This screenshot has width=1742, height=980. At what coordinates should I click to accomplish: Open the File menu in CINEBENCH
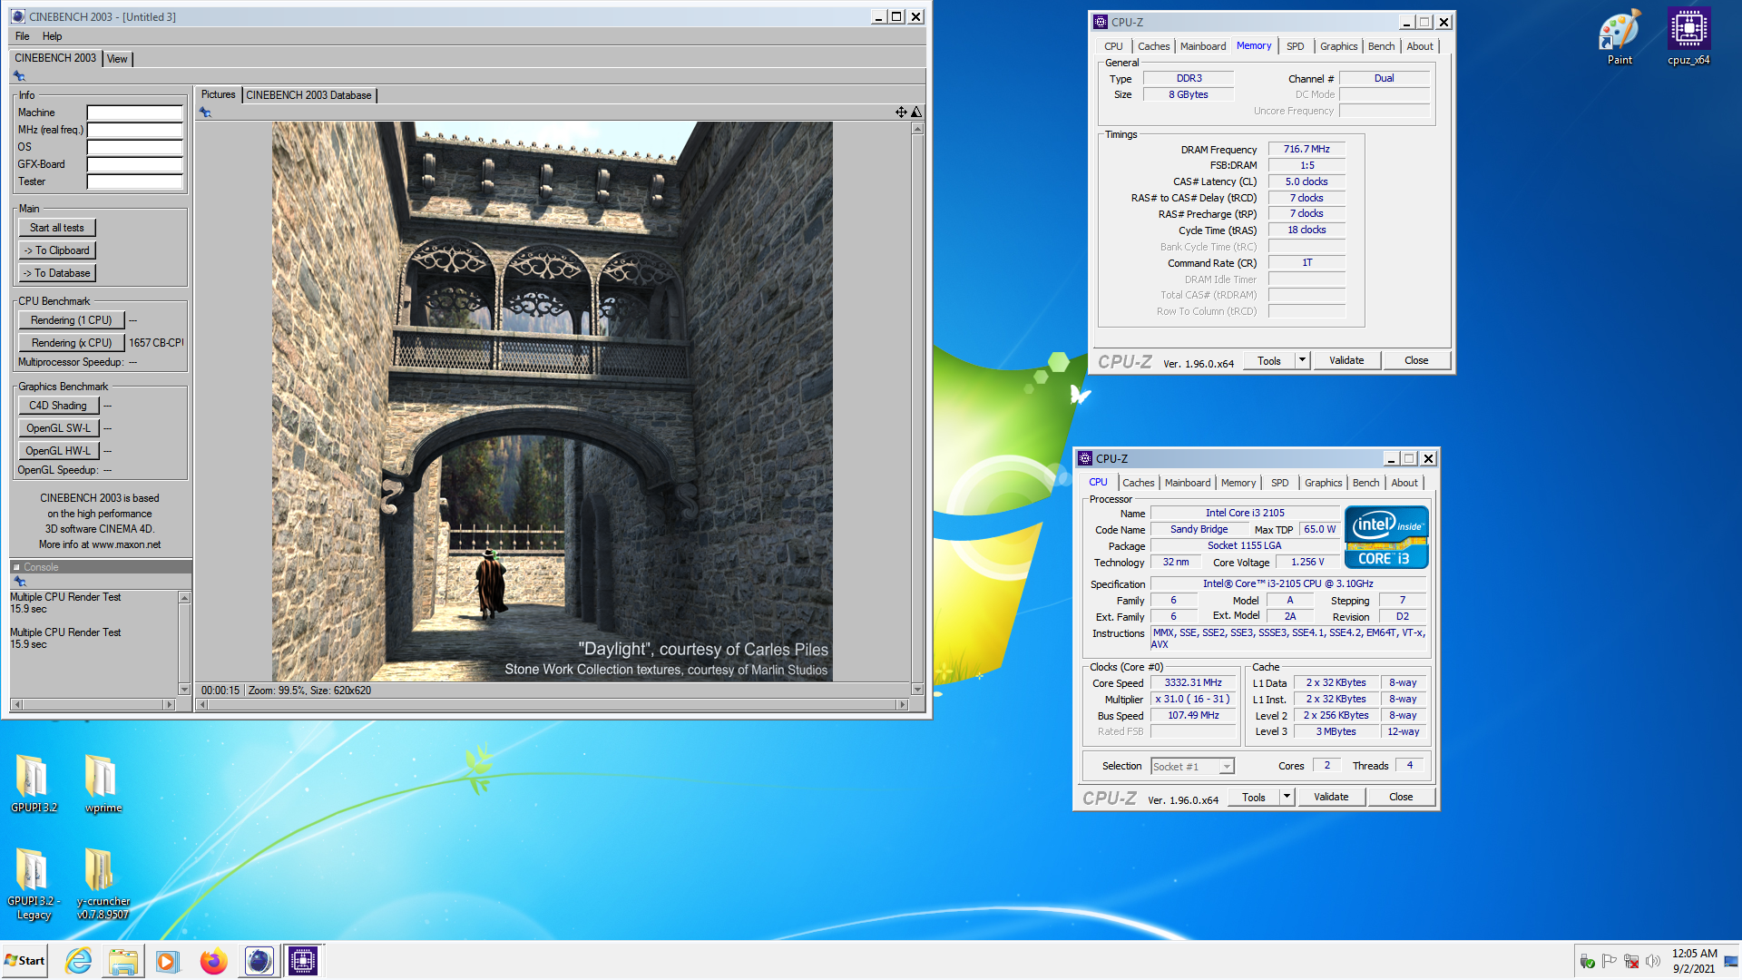[x=23, y=36]
